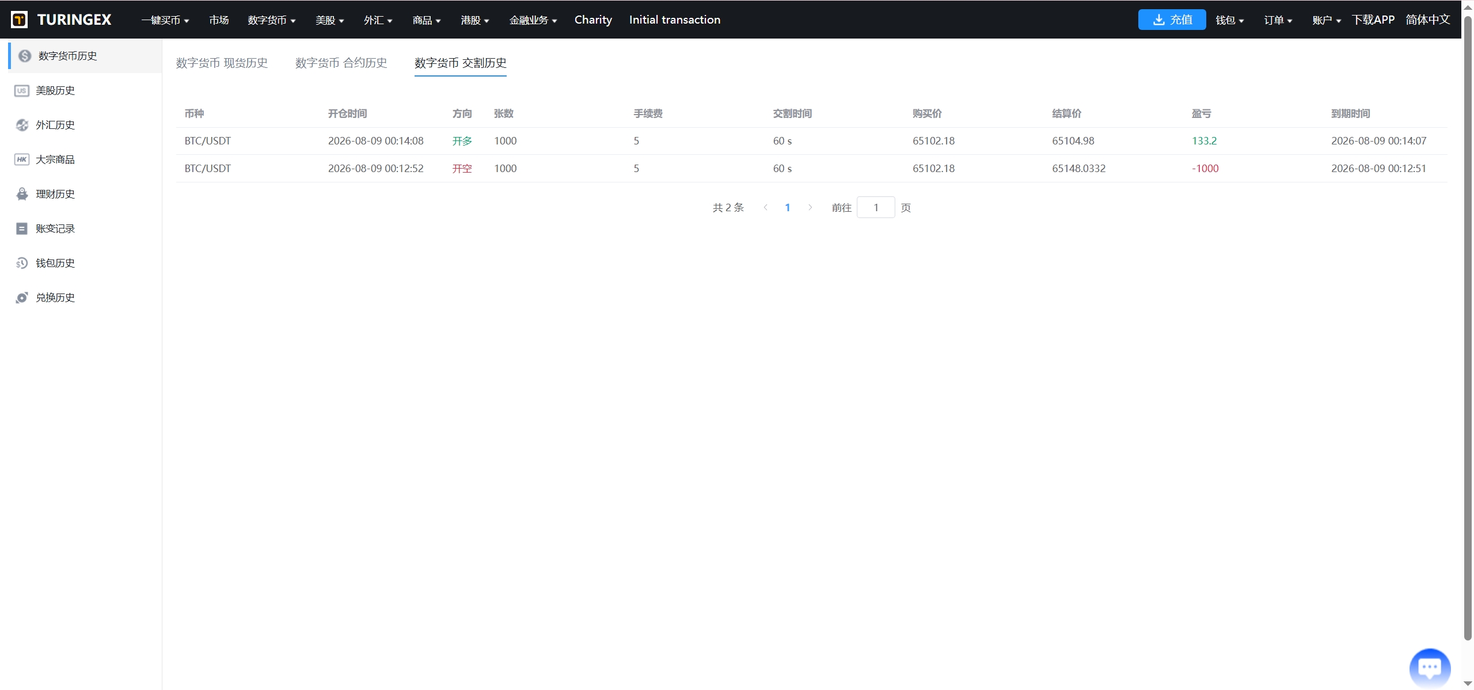Click 交割时间 column header
Screen dimensions: 1474x690
792,113
